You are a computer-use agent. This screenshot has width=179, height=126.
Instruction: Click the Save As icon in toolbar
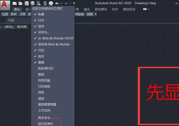click(33, 4)
